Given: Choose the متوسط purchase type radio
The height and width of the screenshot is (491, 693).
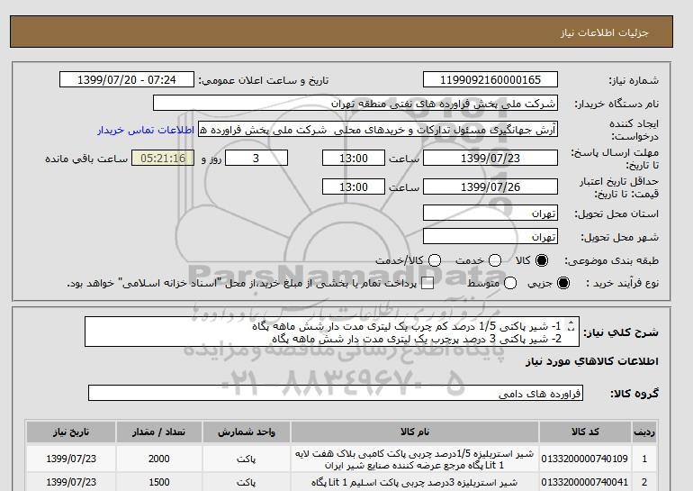Looking at the screenshot, I should pos(510,283).
